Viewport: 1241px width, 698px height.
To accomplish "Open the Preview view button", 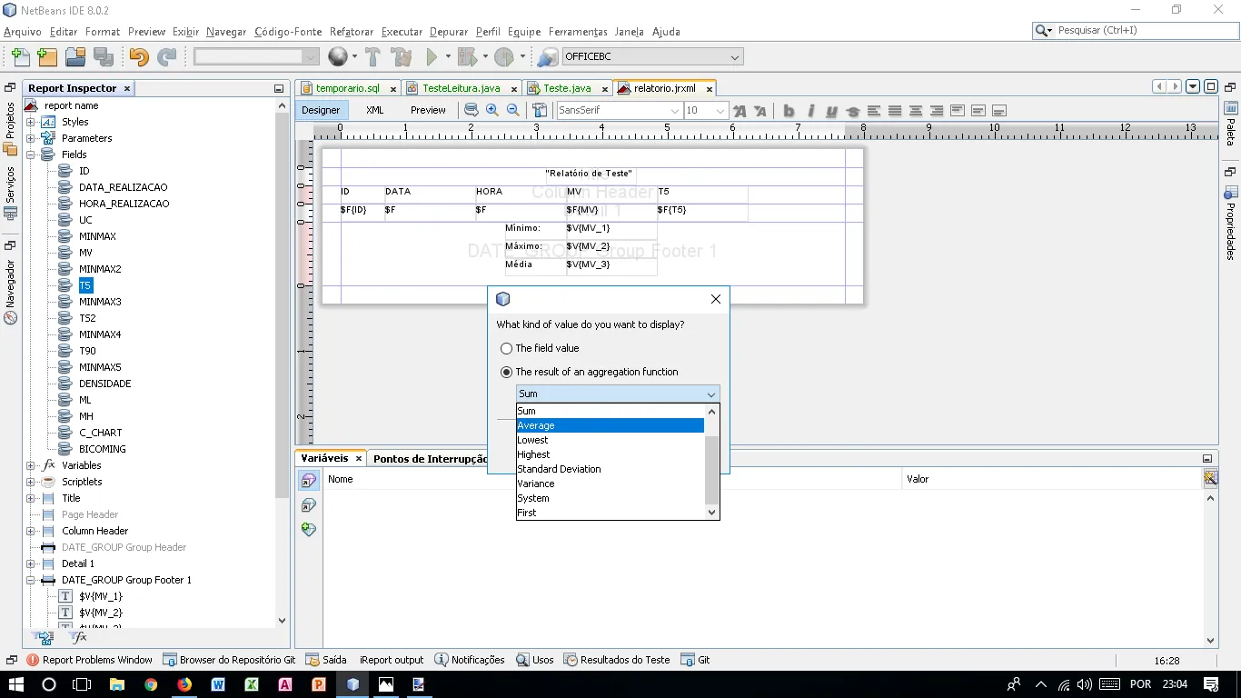I will pyautogui.click(x=428, y=110).
